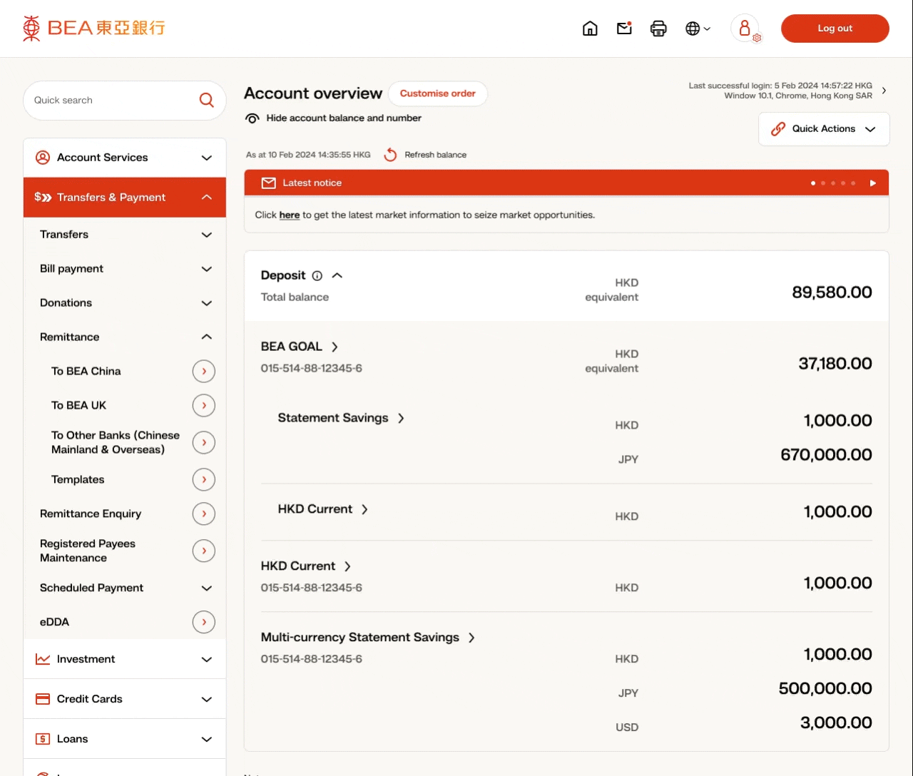Image resolution: width=913 pixels, height=776 pixels.
Task: Click the Refresh balance icon
Action: point(390,155)
